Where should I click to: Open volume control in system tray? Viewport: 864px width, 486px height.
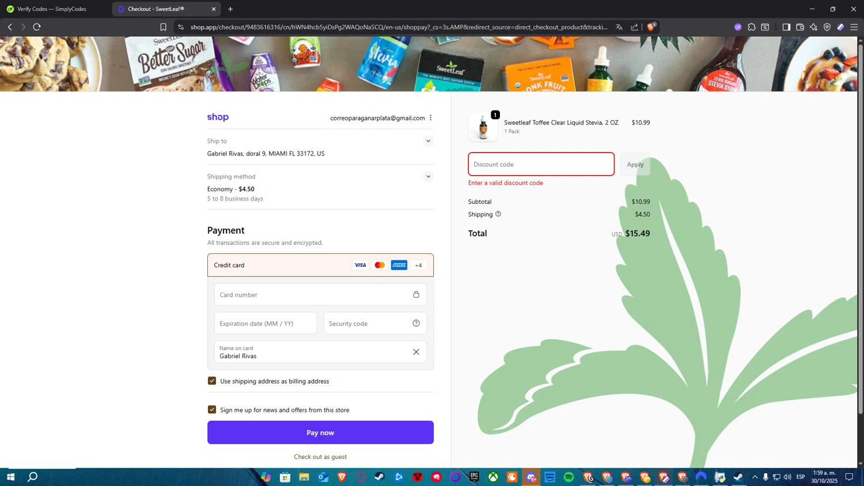(x=787, y=477)
